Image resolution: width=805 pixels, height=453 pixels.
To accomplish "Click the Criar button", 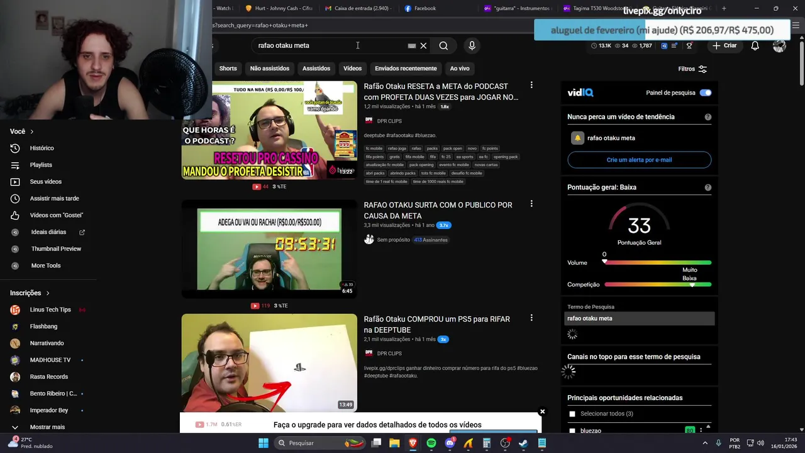I will (x=724, y=45).
